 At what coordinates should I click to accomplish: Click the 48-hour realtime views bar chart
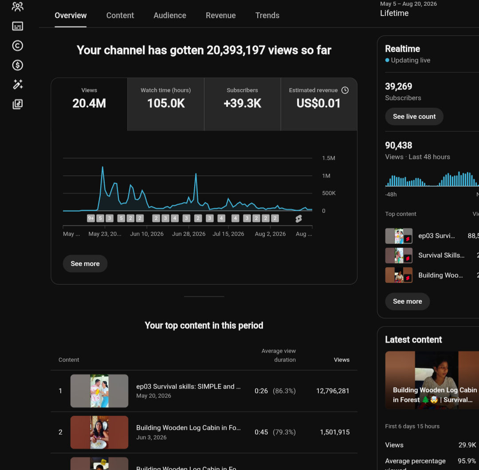tap(432, 179)
